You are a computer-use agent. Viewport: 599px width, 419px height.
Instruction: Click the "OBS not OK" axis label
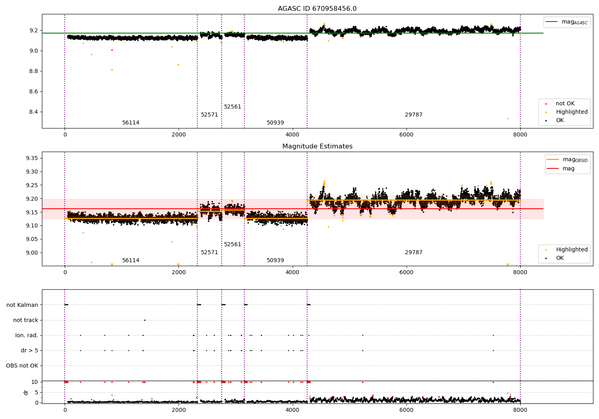click(x=22, y=366)
